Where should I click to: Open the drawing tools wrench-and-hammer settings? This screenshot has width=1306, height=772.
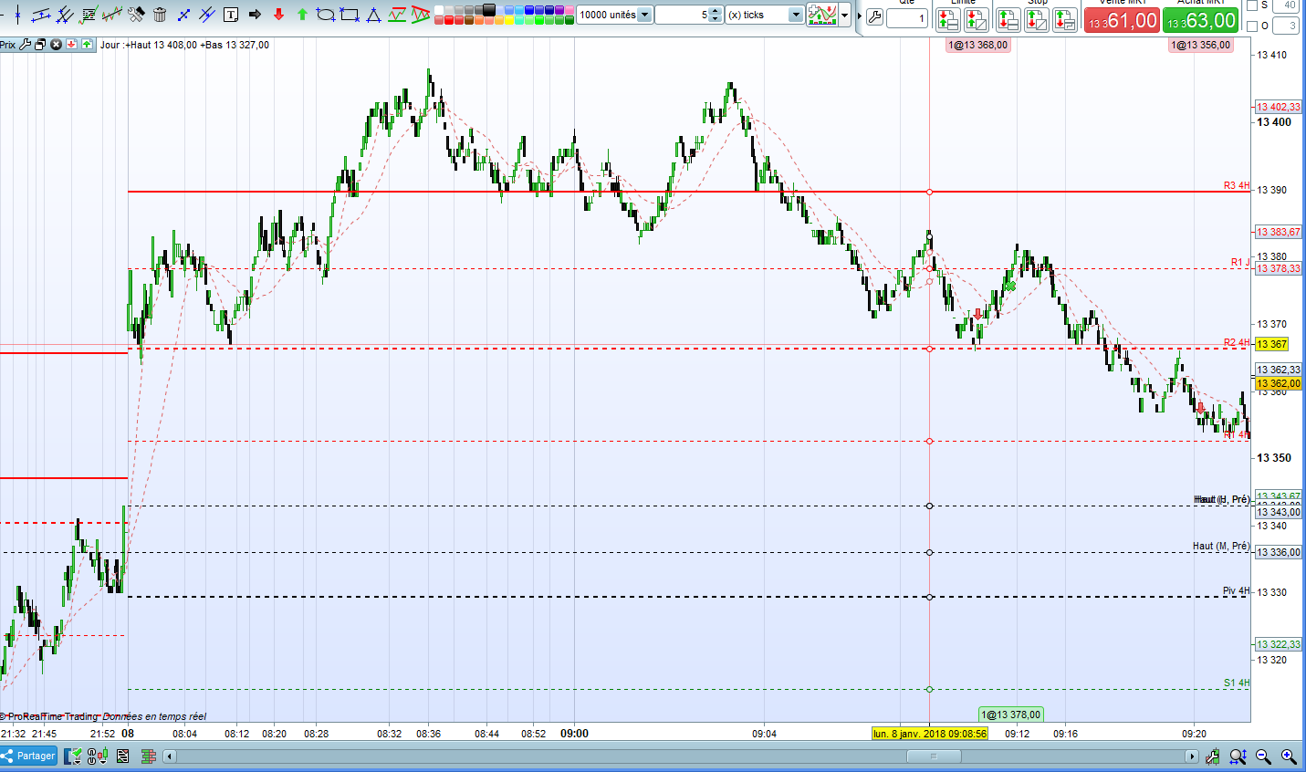pos(136,15)
